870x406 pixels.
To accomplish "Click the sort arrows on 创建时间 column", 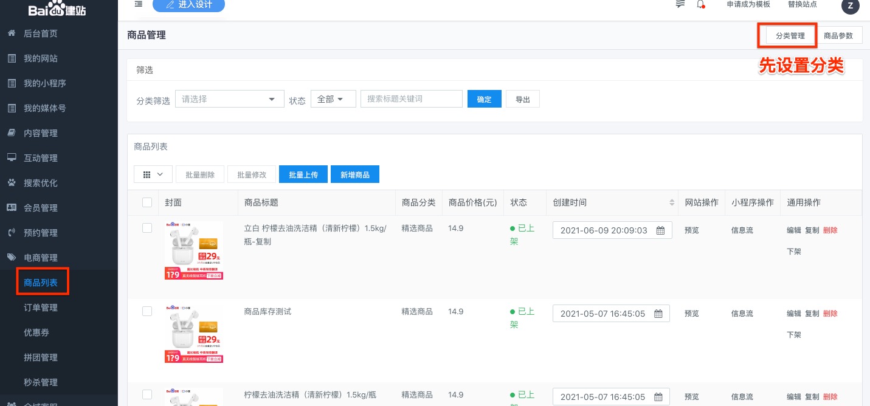I will (672, 202).
